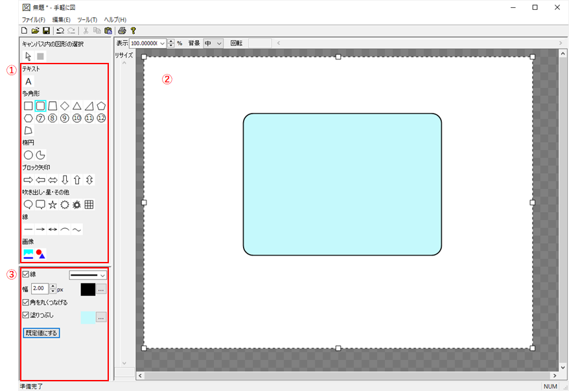Select the round speech bubble tool
Viewport: 569px width, 391px height.
pos(29,204)
